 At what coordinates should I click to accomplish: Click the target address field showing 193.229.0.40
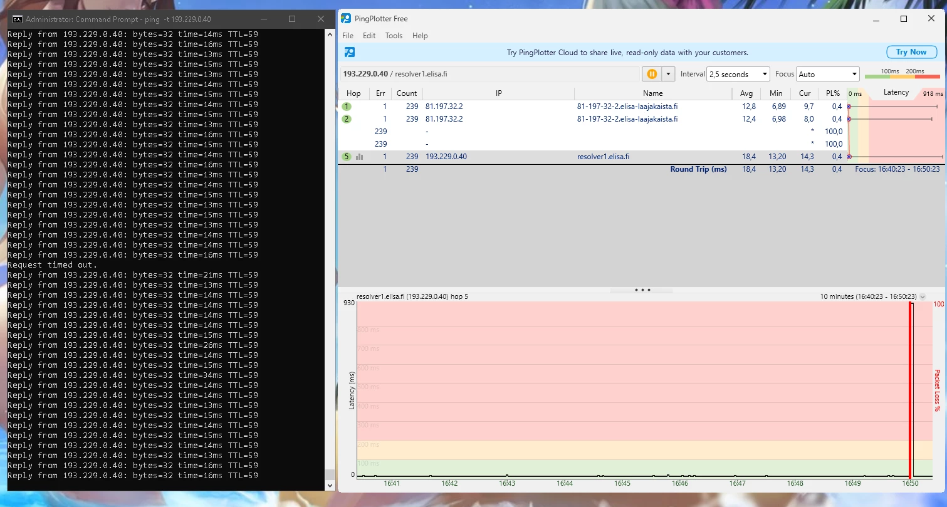click(489, 74)
